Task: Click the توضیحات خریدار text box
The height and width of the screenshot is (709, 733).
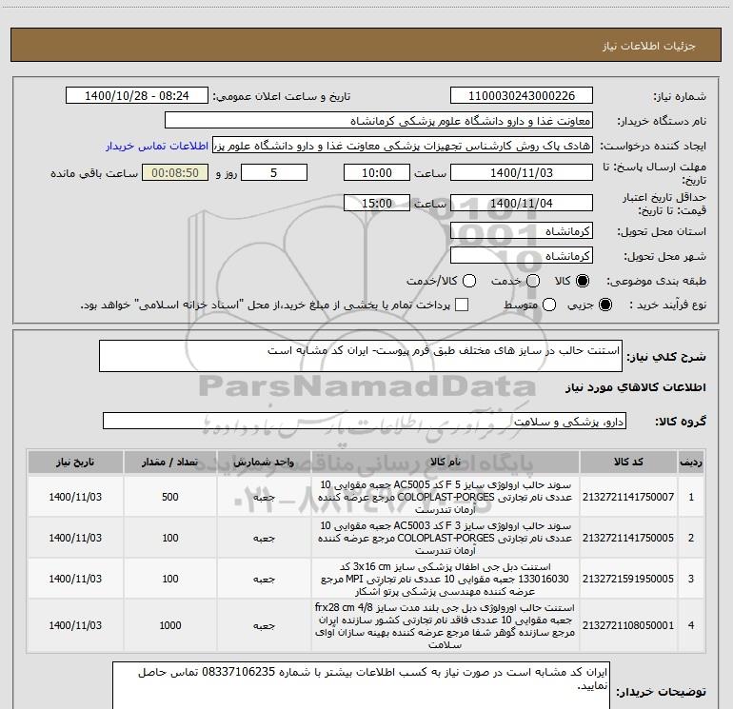Action: (361, 685)
